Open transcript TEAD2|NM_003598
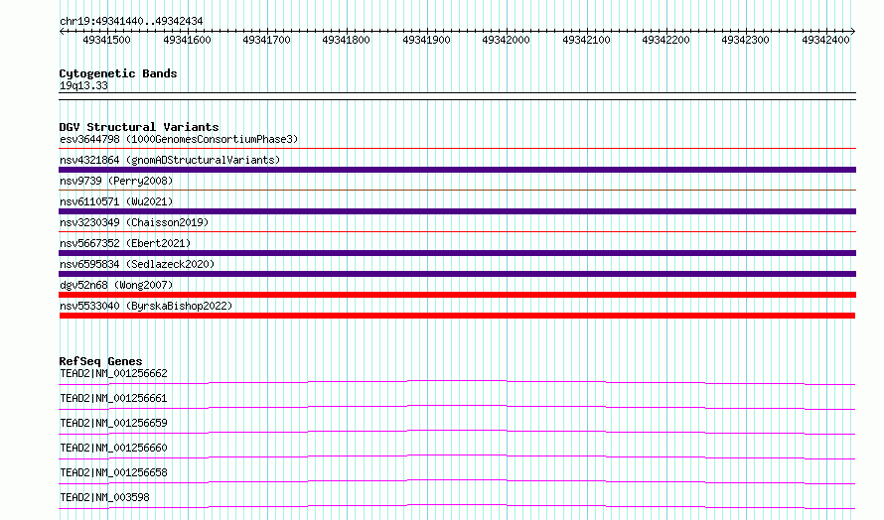This screenshot has height=520, width=884. [104, 497]
